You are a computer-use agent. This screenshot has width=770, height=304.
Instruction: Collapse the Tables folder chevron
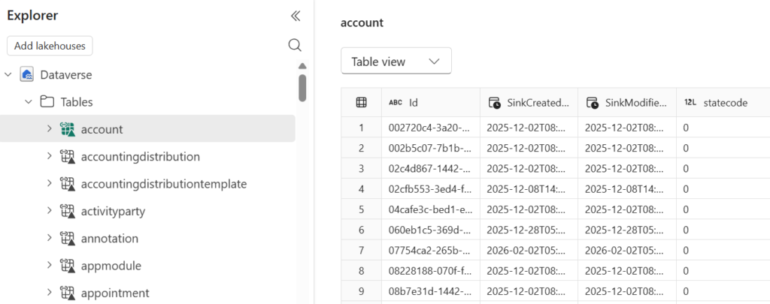29,102
